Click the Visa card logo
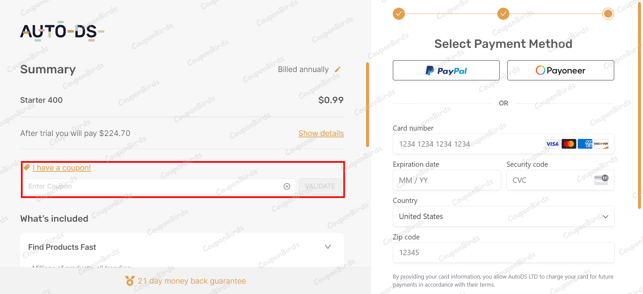The height and width of the screenshot is (294, 643). [552, 144]
